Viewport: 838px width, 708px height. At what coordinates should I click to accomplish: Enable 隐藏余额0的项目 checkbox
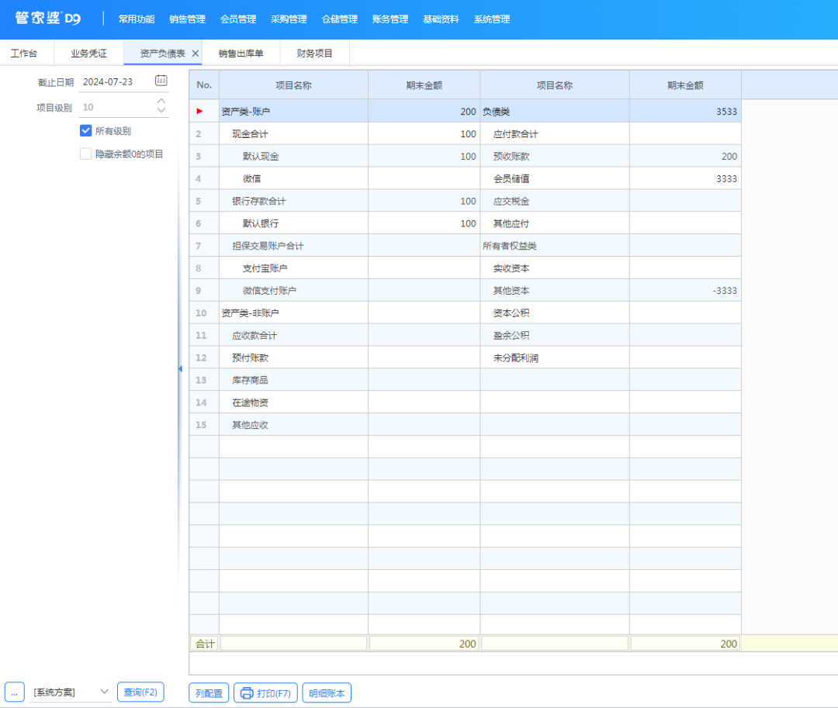(86, 154)
